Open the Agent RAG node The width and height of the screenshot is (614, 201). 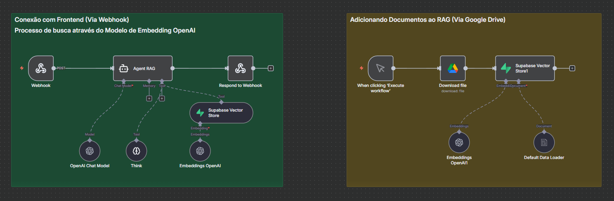tap(143, 68)
